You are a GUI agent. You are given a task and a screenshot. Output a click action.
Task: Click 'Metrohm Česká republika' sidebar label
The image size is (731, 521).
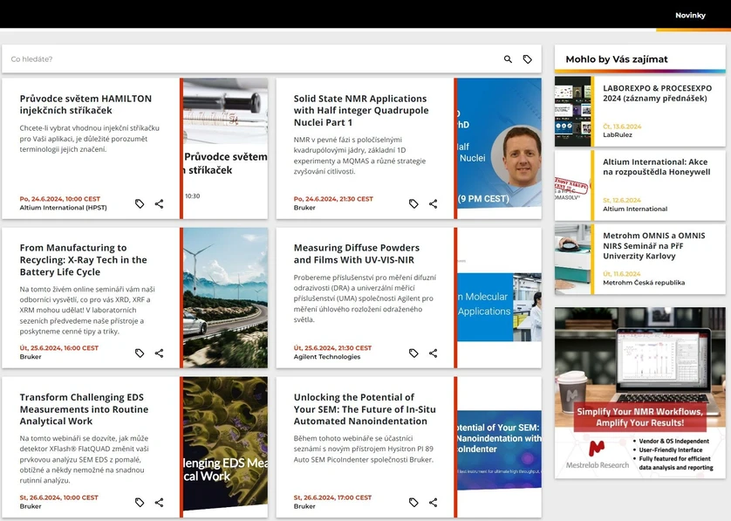click(x=644, y=283)
